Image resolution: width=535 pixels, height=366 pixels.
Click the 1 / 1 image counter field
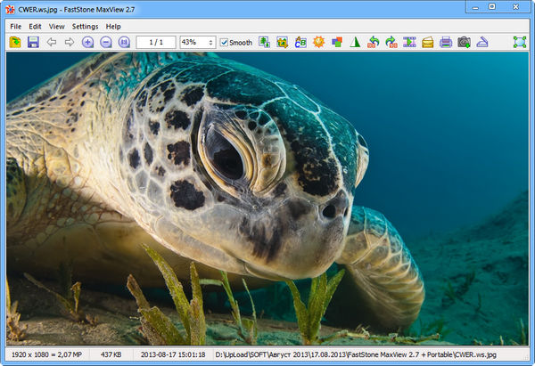point(156,42)
